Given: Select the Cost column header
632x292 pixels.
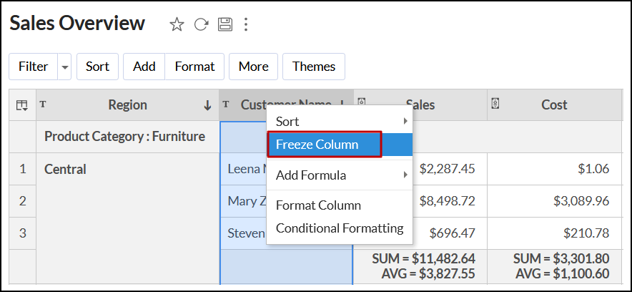Looking at the screenshot, I should [x=554, y=105].
